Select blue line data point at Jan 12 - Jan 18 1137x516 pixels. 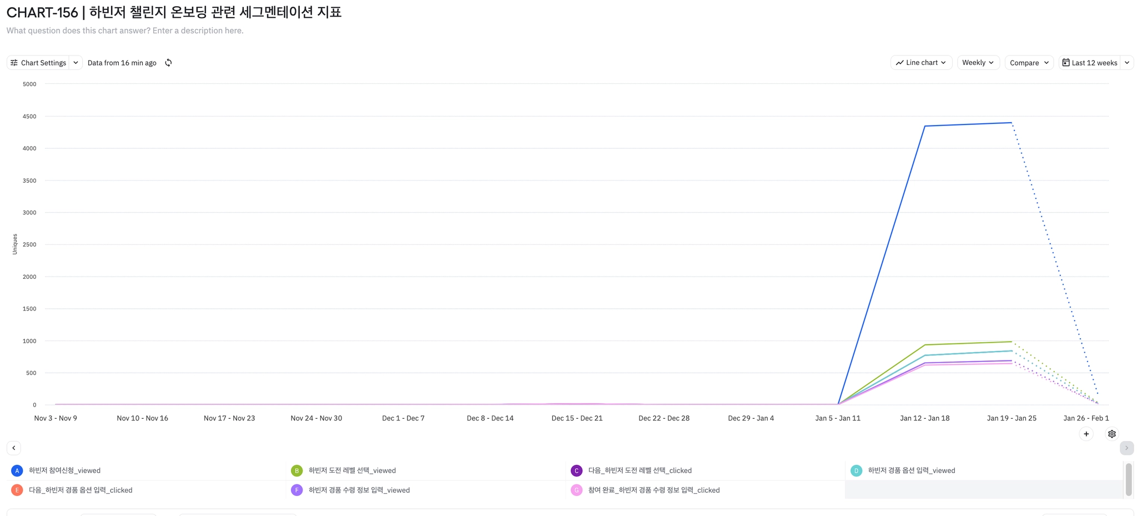tap(925, 126)
